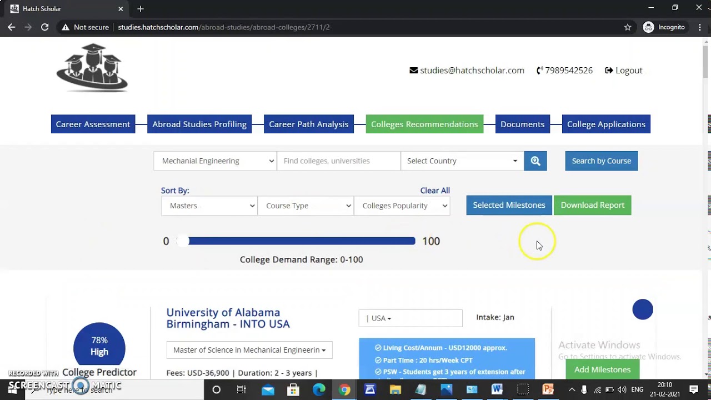This screenshot has height=400, width=711.
Task: Click the browser back arrow
Action: (12, 27)
